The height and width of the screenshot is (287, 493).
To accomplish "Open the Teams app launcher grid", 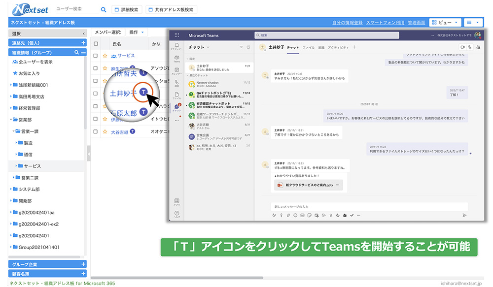I will (176, 35).
